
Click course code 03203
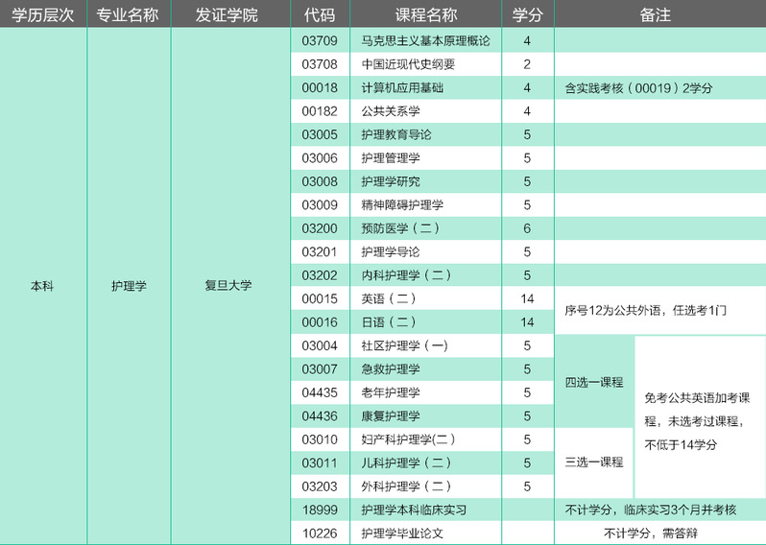tap(320, 486)
